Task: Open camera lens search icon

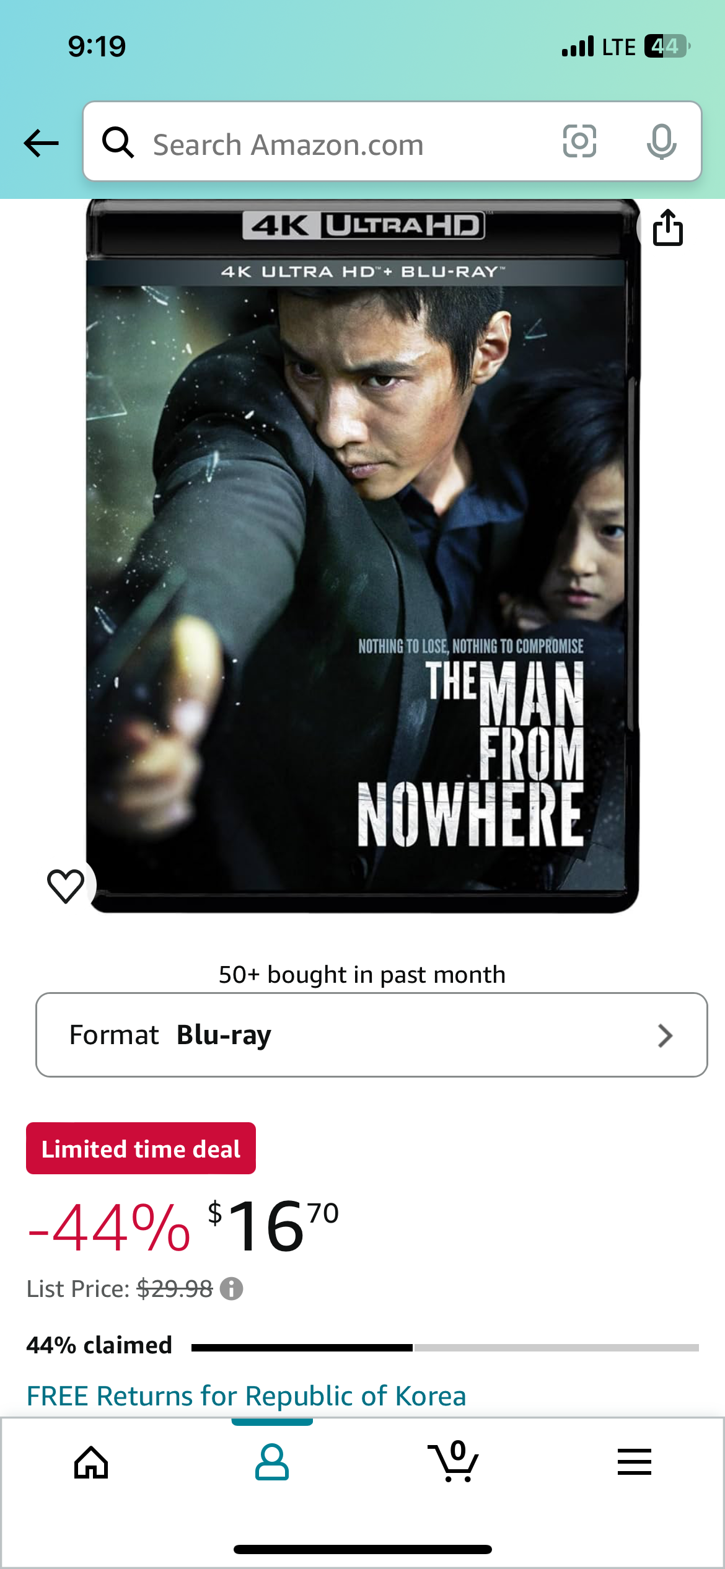Action: 579,141
